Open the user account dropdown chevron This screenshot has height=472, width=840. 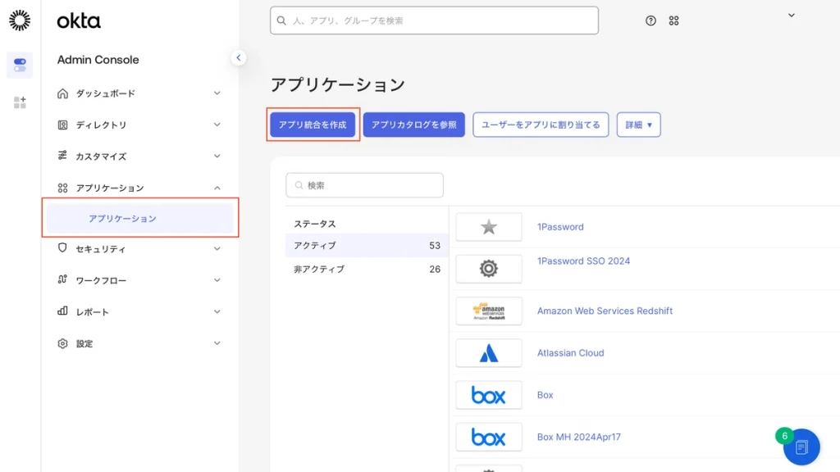click(791, 16)
